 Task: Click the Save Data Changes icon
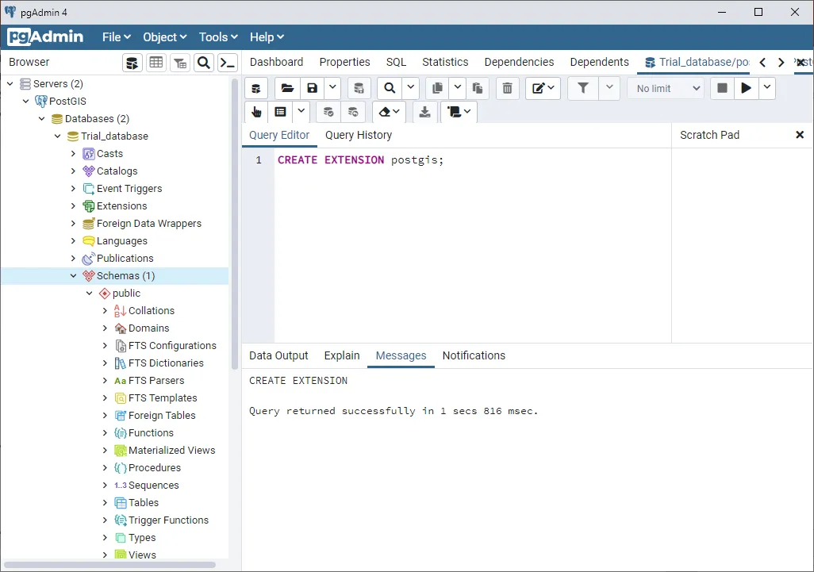coord(359,88)
